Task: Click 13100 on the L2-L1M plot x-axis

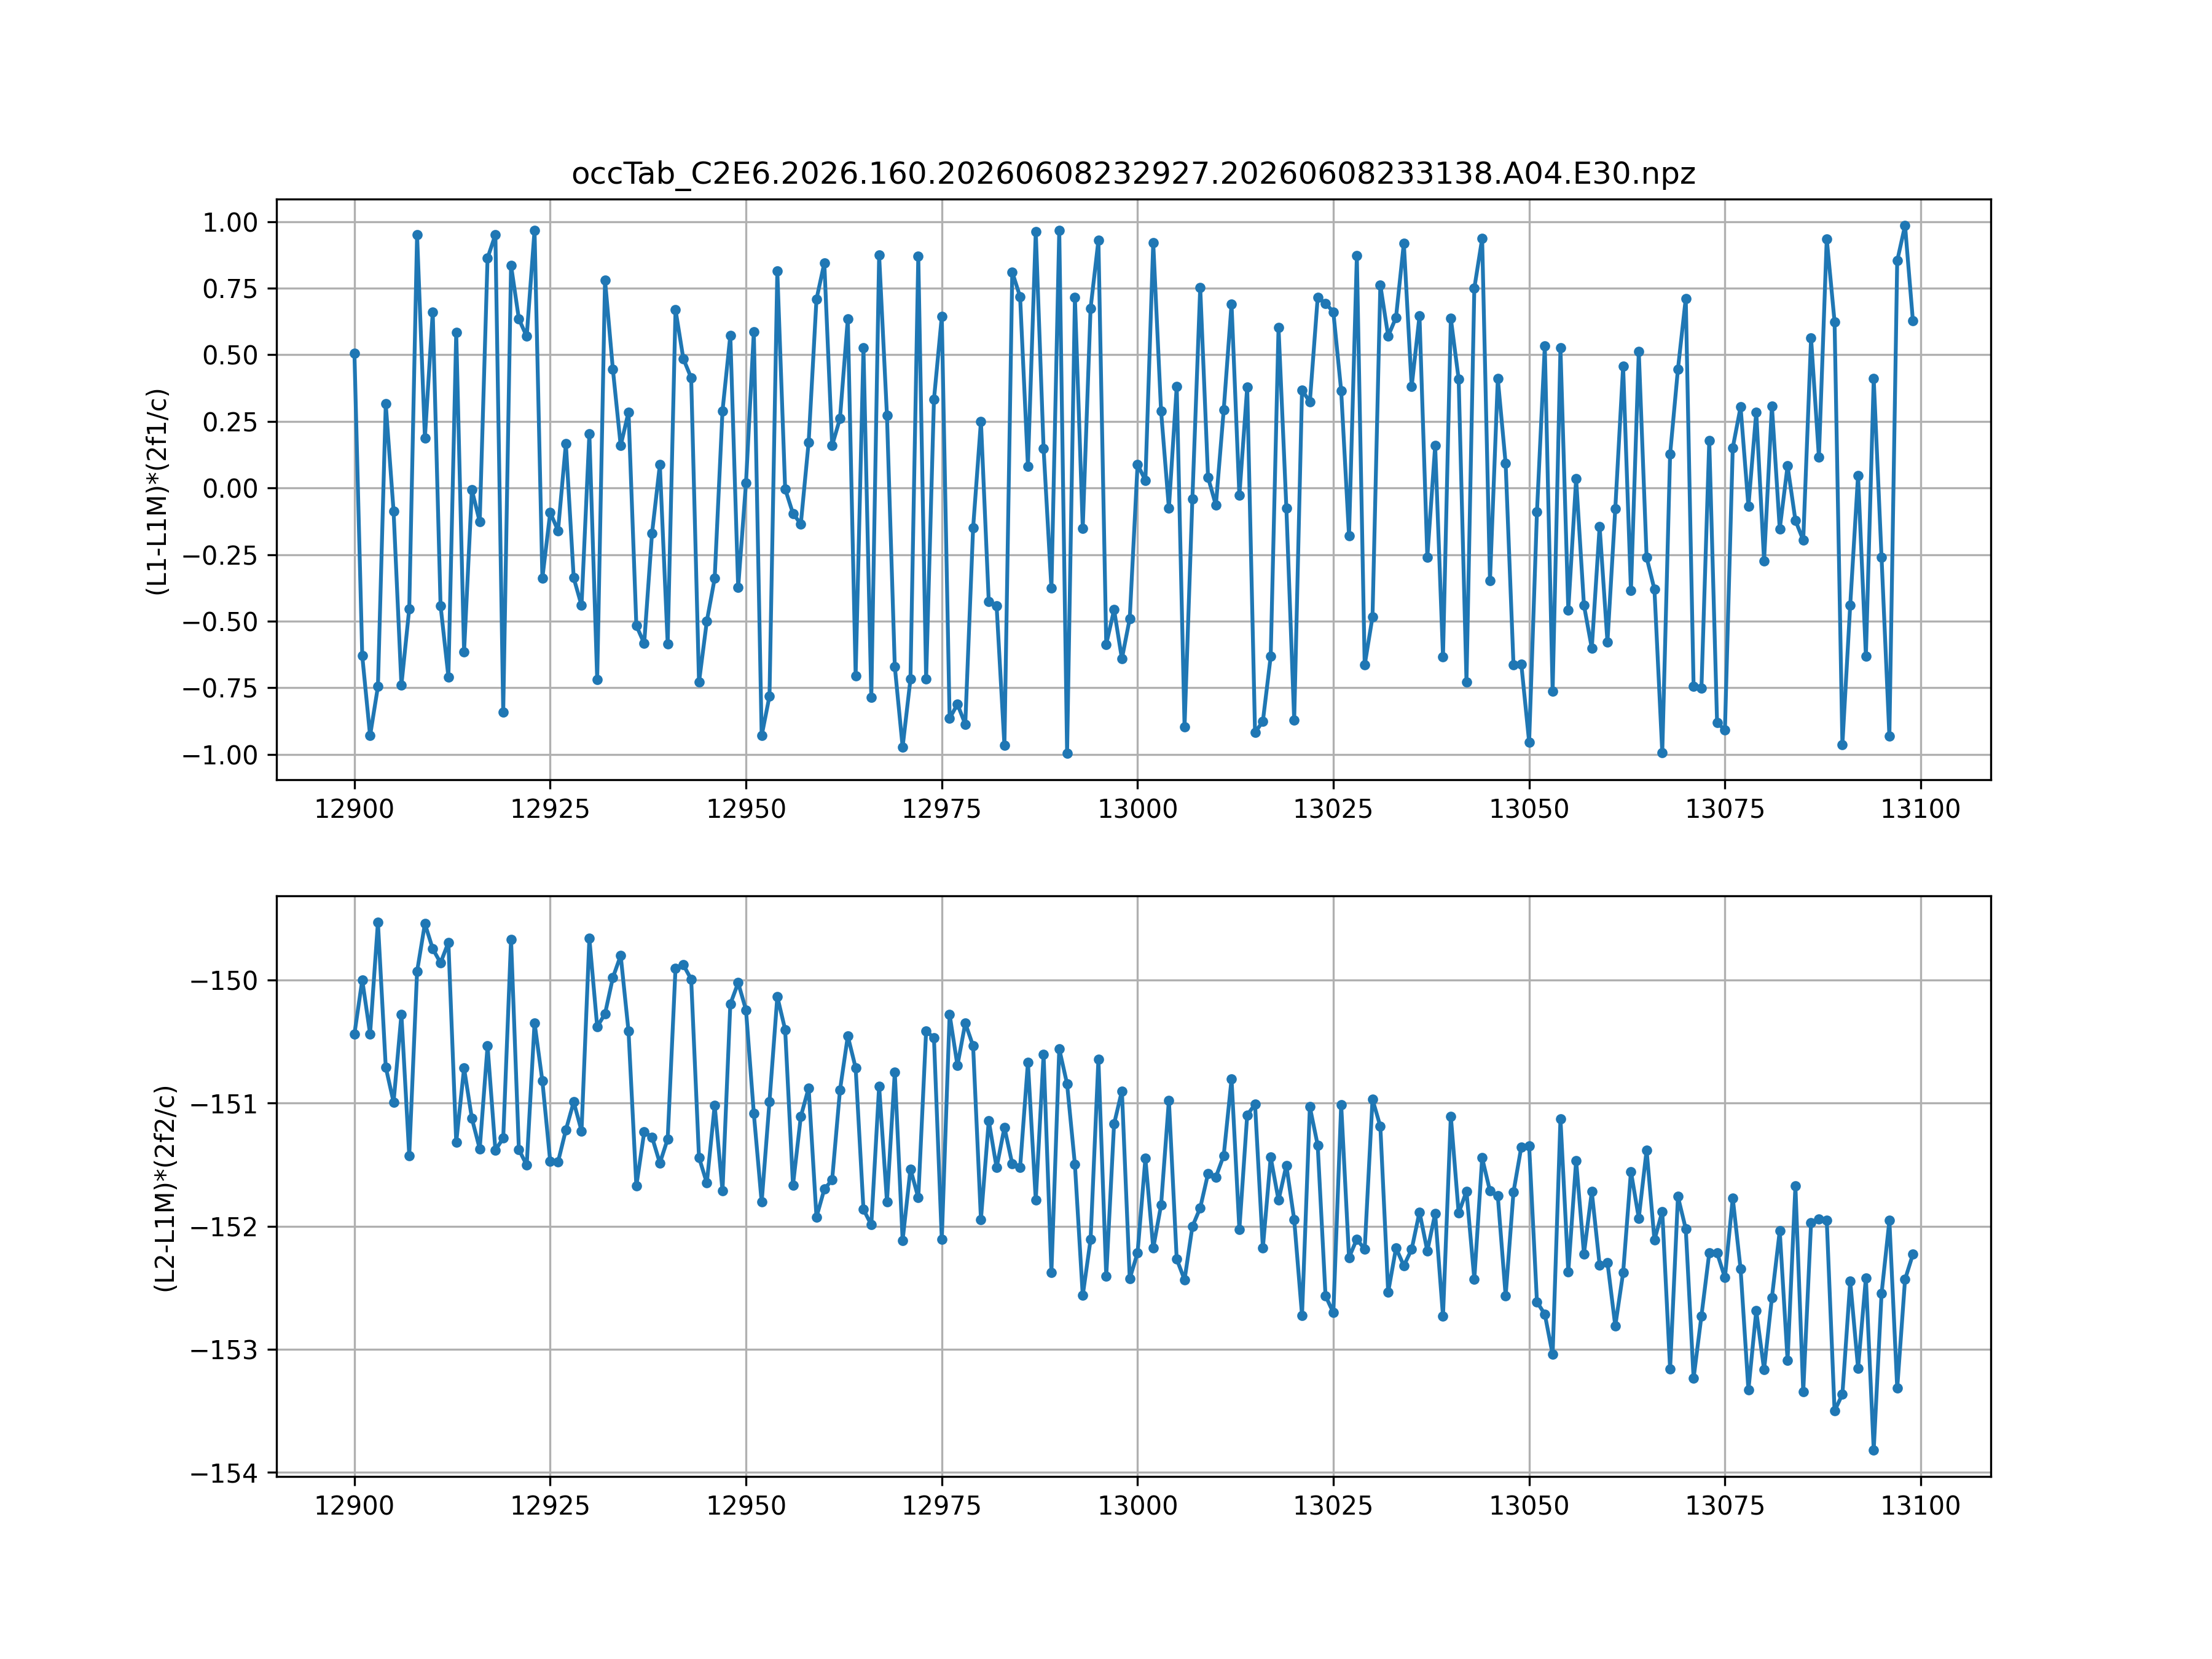Action: (x=1921, y=1506)
